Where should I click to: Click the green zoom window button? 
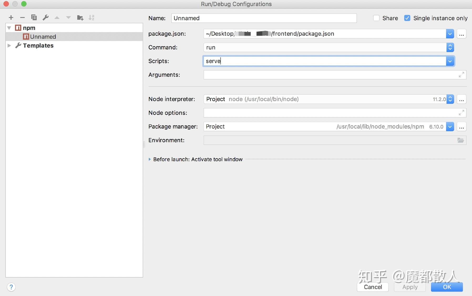(x=24, y=4)
